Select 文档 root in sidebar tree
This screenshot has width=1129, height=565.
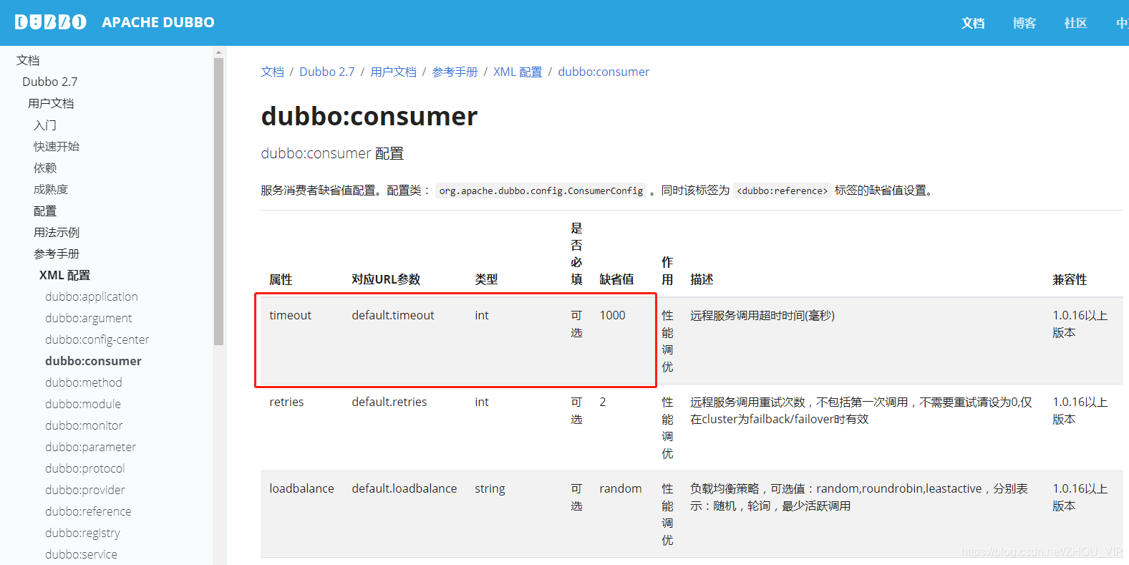pyautogui.click(x=28, y=60)
